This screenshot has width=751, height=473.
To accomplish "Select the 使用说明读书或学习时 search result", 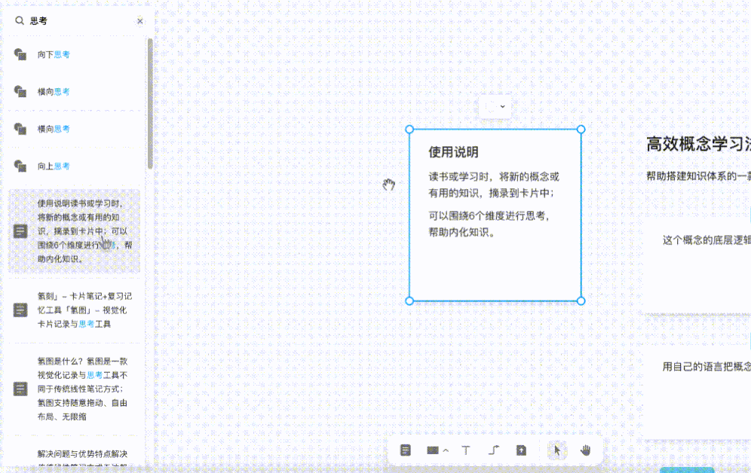I will (x=74, y=231).
